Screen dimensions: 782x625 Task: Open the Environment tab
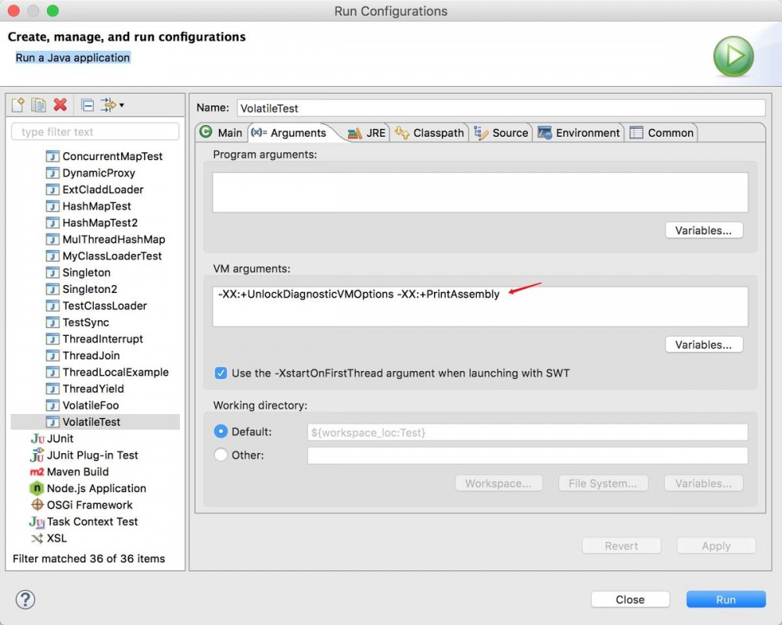(579, 133)
